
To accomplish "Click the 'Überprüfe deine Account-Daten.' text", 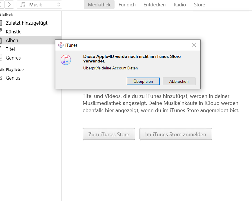I will coord(111,68).
